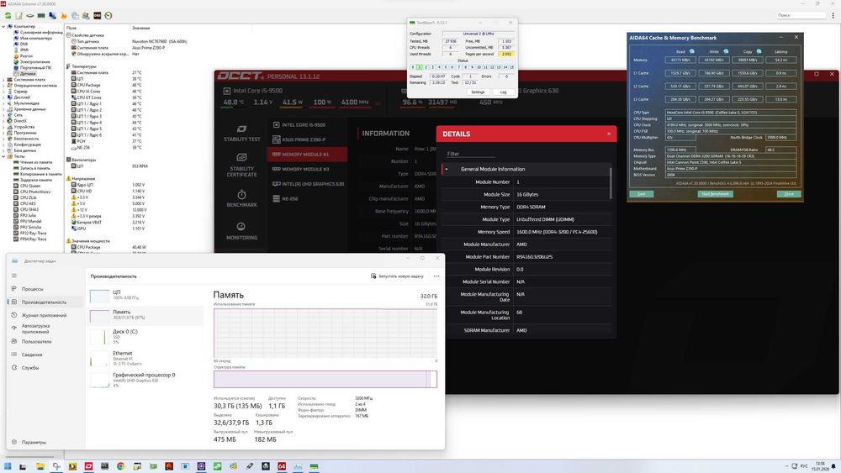Select ЦП performance graph in Task Manager
Viewport: 841px width, 473px height.
click(x=145, y=295)
